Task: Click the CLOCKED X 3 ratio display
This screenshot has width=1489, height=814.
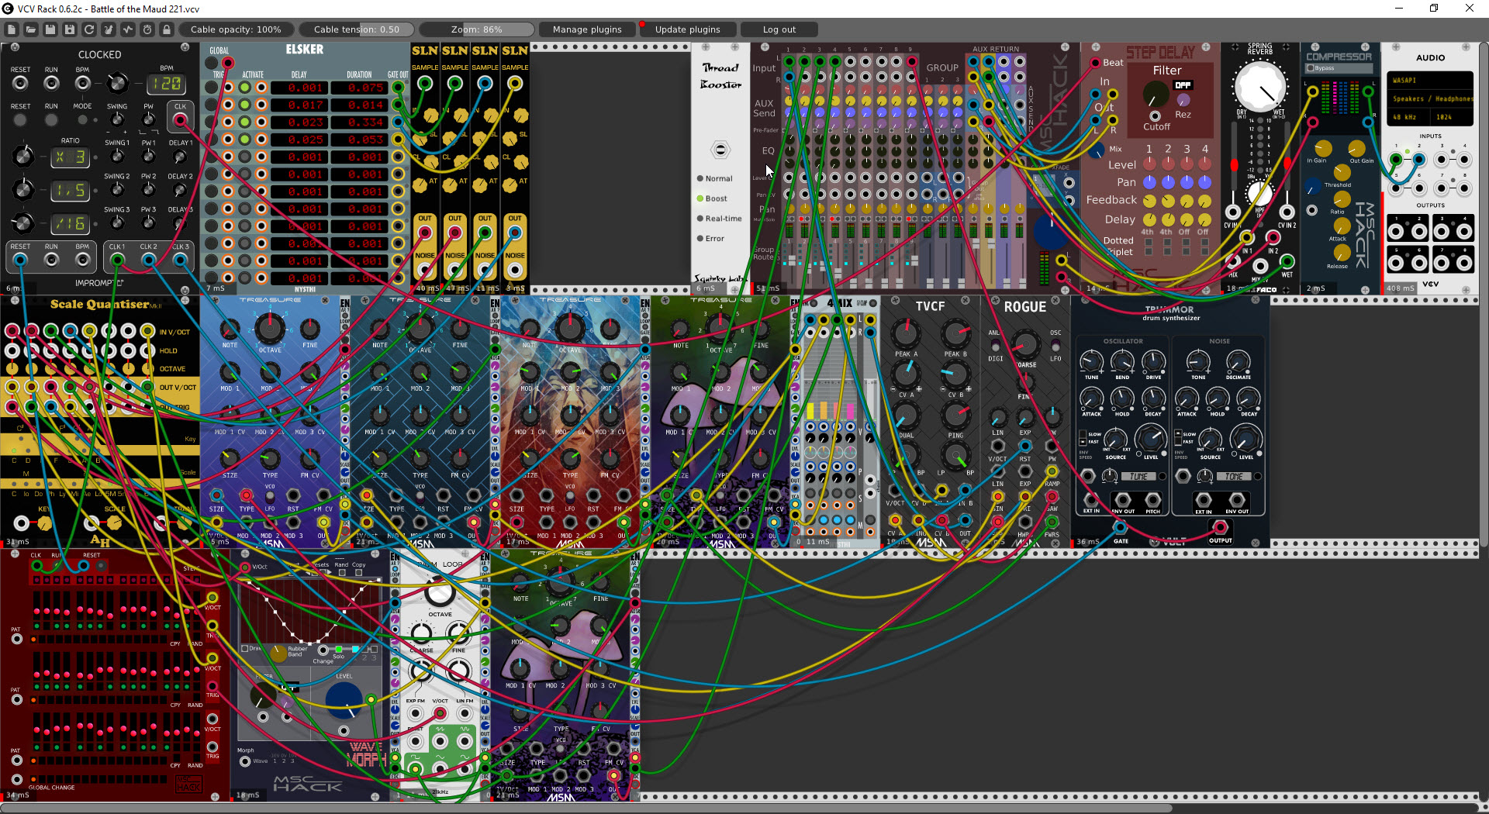Action: tap(71, 157)
